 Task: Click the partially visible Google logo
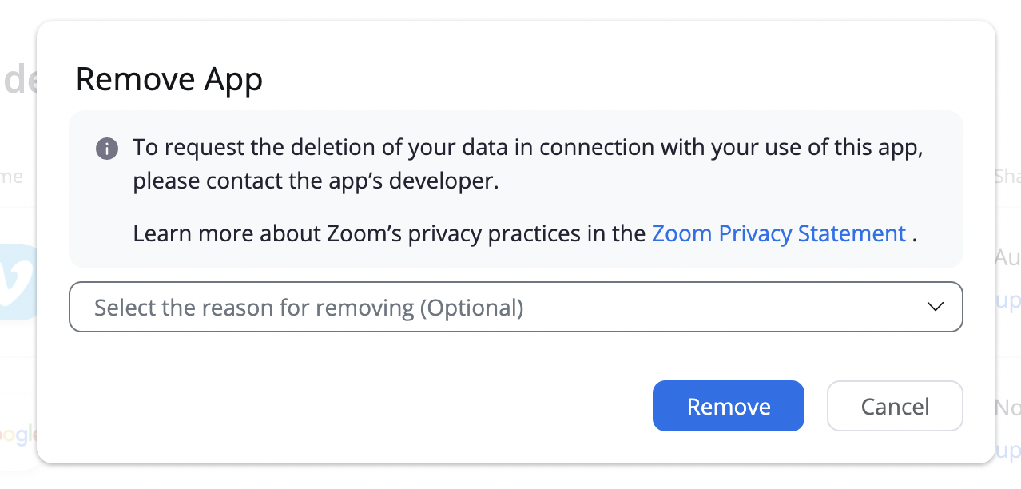18,435
